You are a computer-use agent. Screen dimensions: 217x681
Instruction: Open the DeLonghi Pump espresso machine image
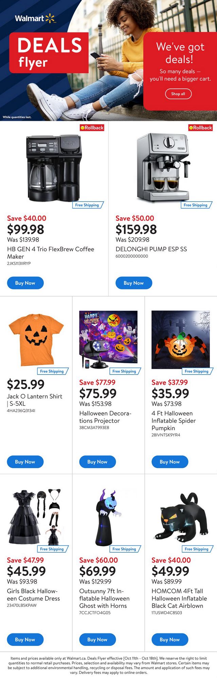162,167
